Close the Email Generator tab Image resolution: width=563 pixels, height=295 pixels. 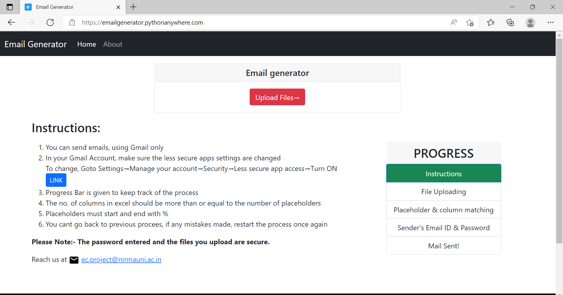(118, 7)
